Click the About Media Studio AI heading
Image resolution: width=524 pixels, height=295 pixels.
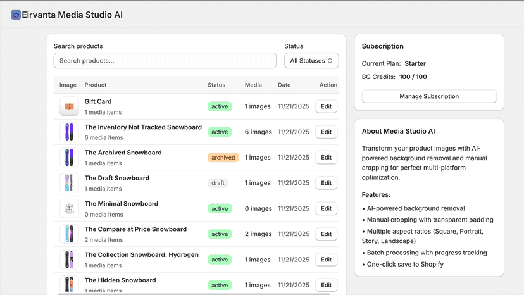398,131
